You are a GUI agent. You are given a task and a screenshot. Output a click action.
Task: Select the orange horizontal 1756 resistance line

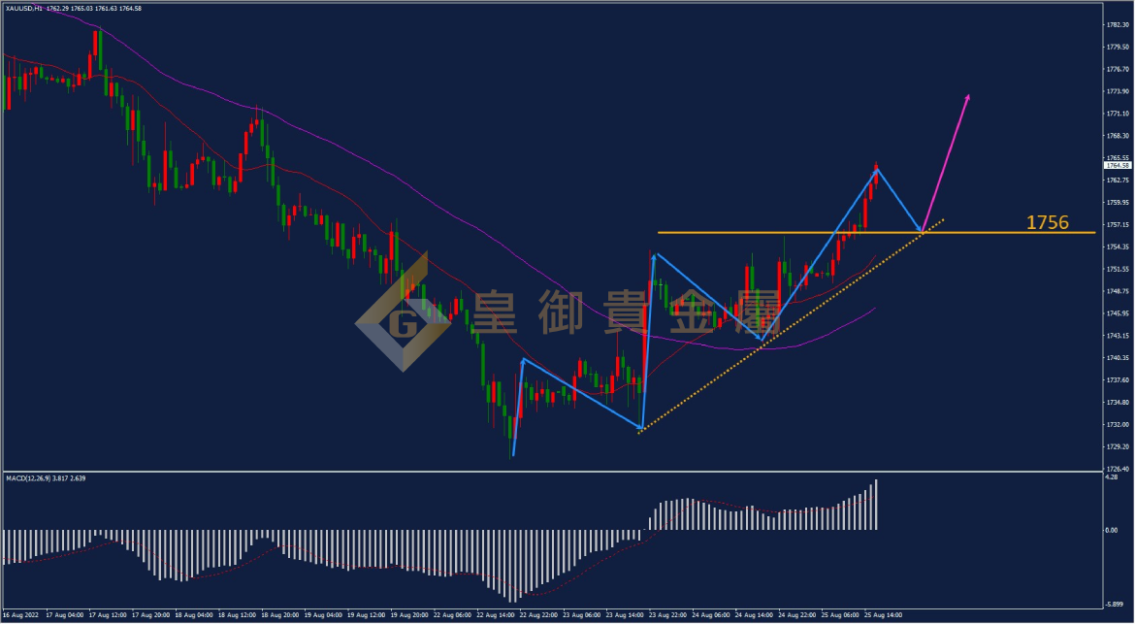pyautogui.click(x=876, y=232)
